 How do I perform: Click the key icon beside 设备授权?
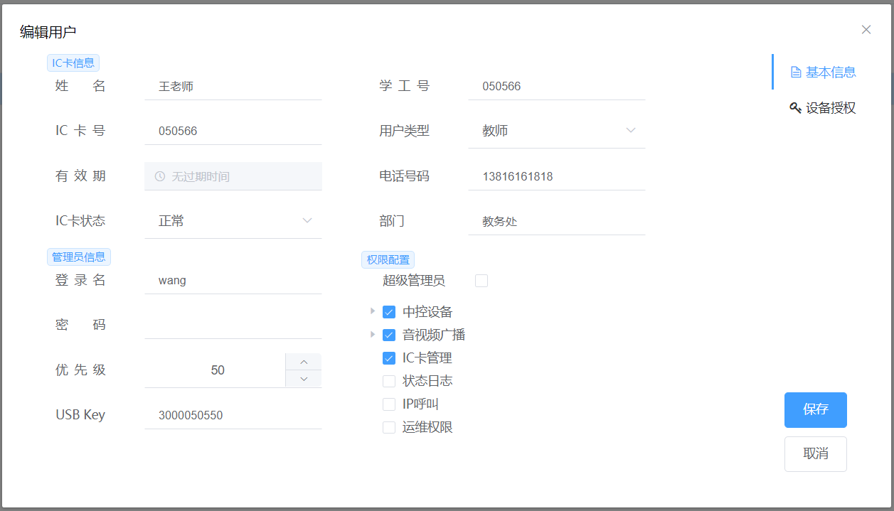(x=795, y=108)
